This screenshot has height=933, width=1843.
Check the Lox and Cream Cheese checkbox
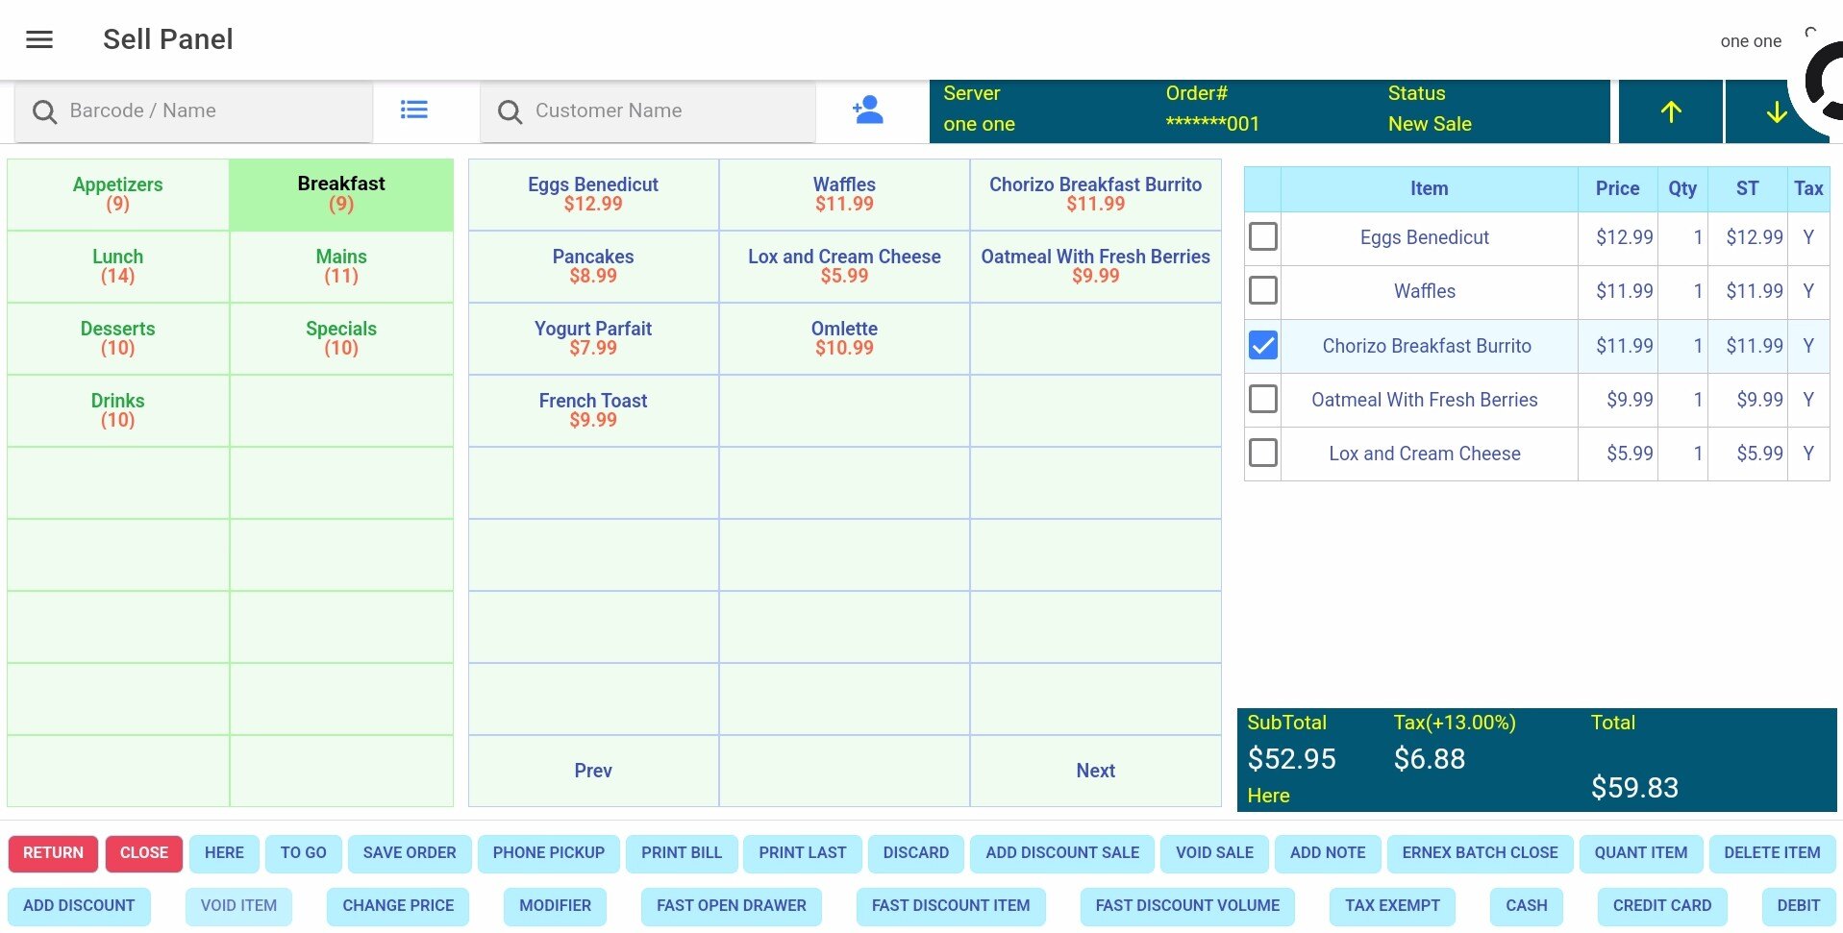coord(1262,453)
